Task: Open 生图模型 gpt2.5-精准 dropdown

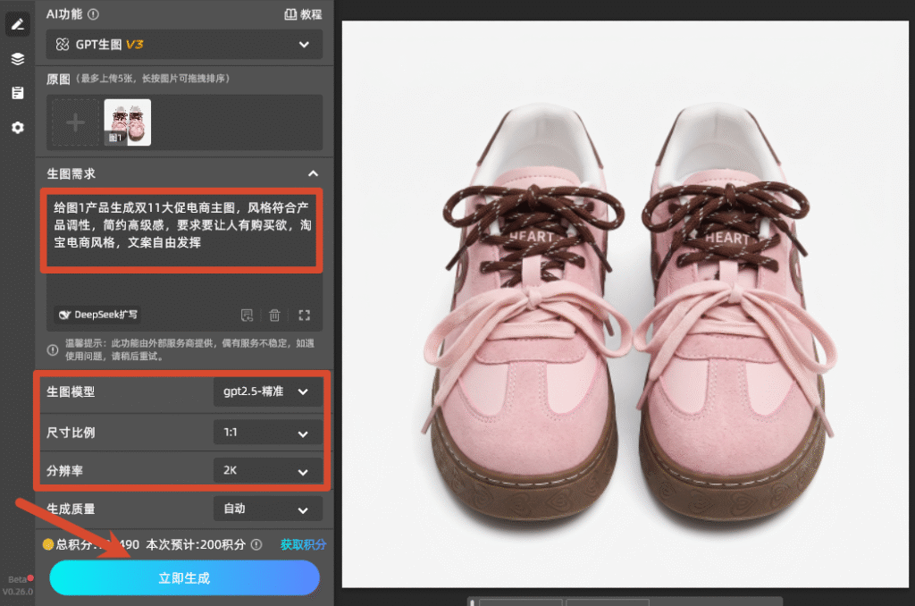Action: coord(268,391)
